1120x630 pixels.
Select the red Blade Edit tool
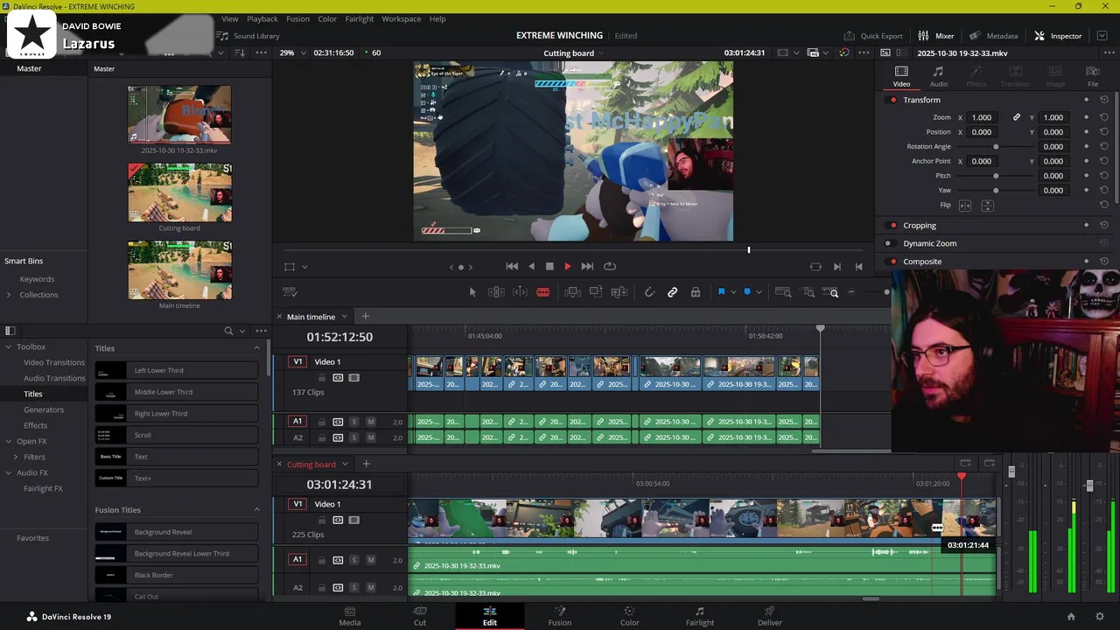point(543,292)
